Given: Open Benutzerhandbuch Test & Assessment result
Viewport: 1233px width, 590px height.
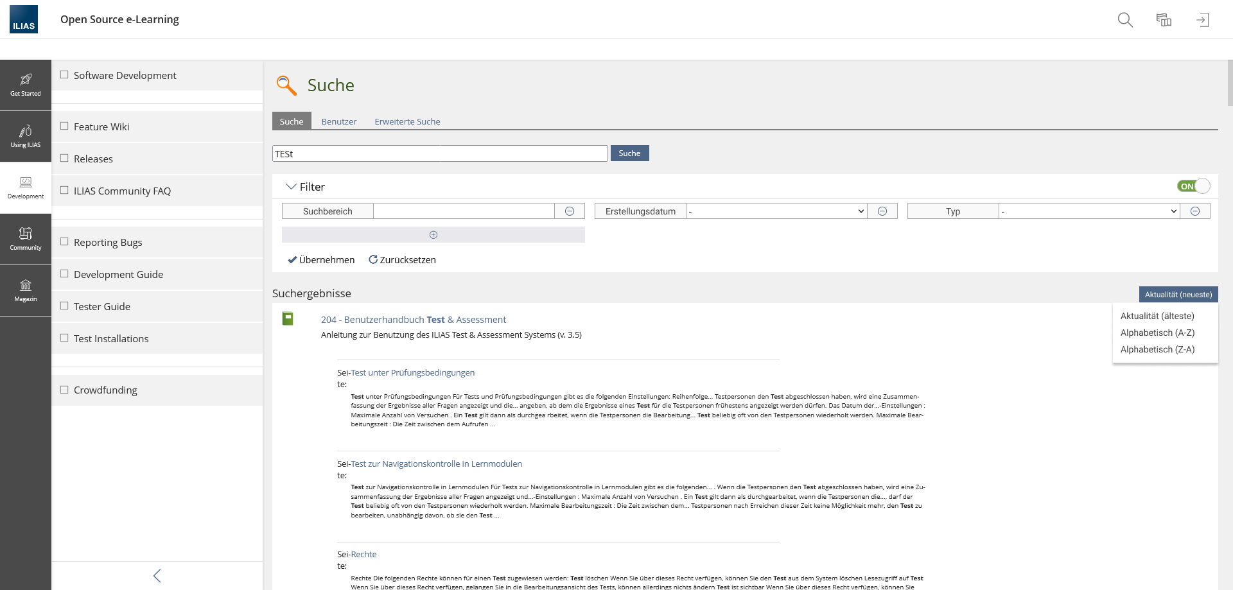Looking at the screenshot, I should pos(413,320).
